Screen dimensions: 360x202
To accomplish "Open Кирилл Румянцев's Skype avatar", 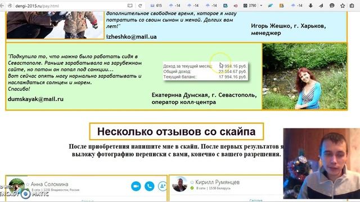I will (x=180, y=184).
